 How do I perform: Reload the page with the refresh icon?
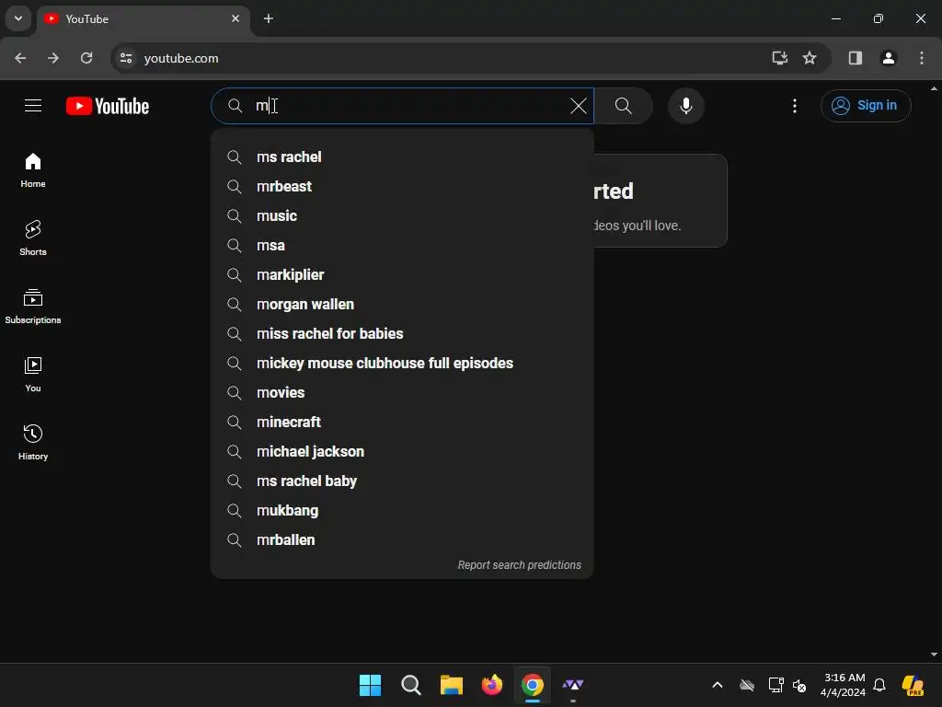click(x=86, y=58)
